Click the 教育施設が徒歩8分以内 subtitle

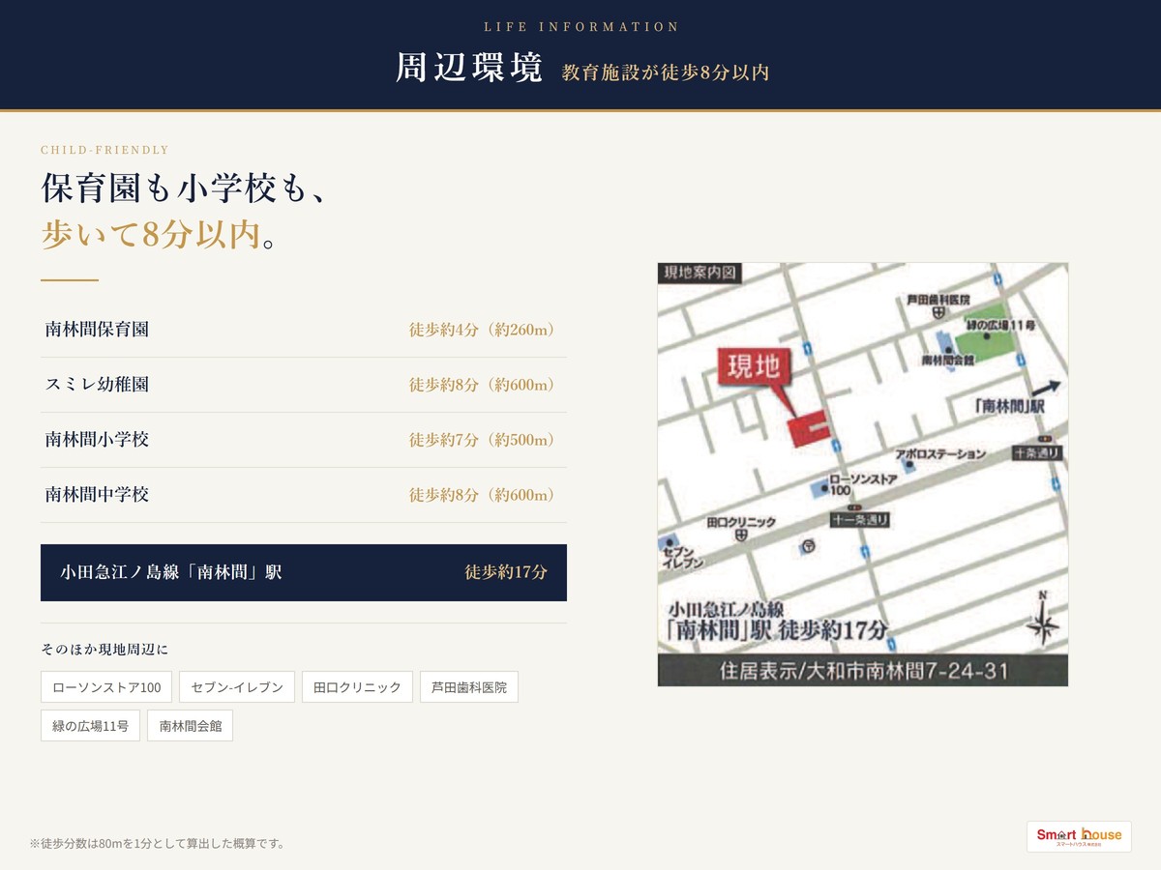coord(666,72)
